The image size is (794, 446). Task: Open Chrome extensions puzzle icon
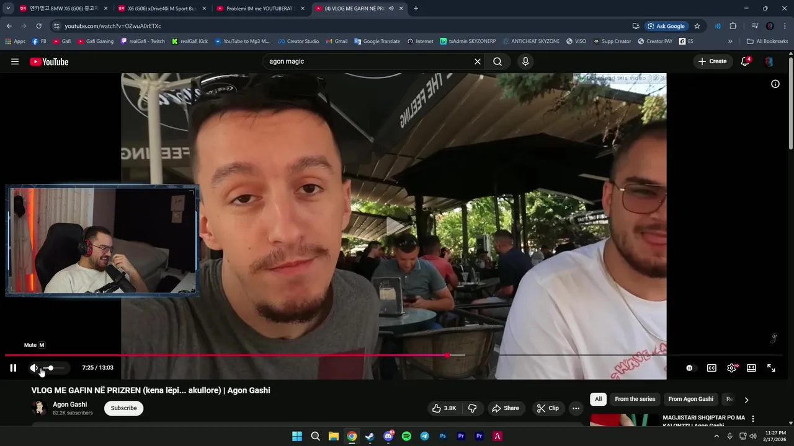pyautogui.click(x=733, y=26)
